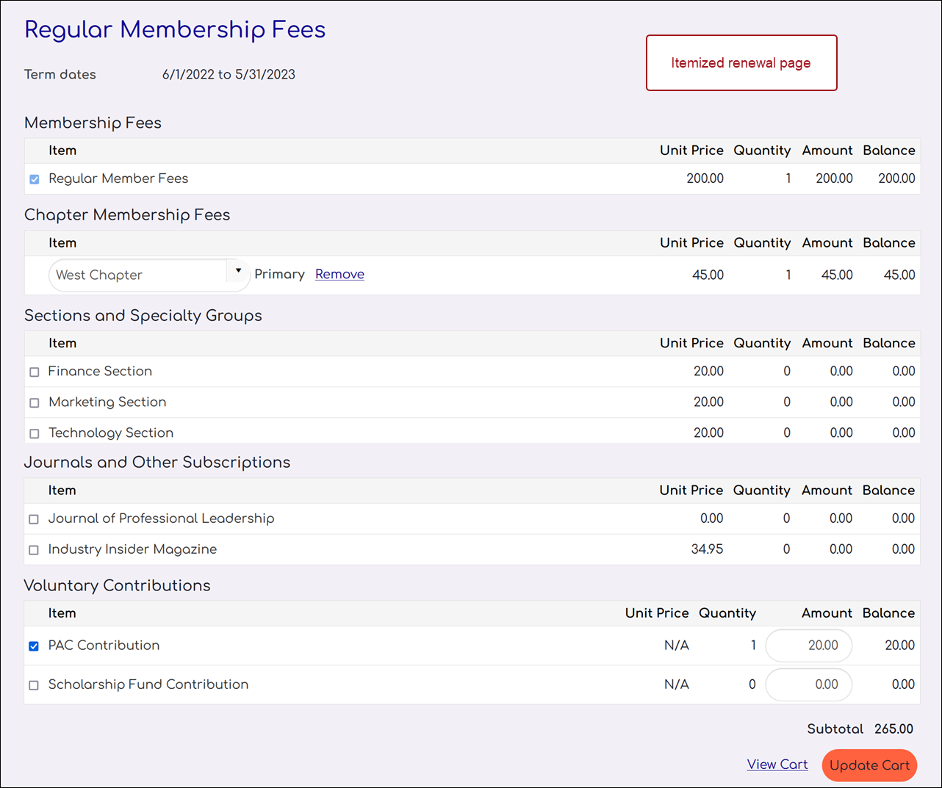Check the Finance Section checkbox
The height and width of the screenshot is (788, 942).
(34, 372)
